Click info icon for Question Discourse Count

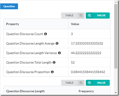click(x=46, y=34)
